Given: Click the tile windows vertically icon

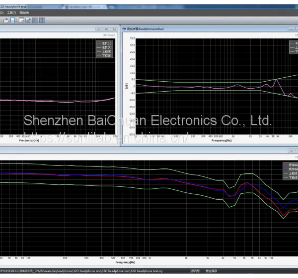Looking at the screenshot, I should pos(42,20).
